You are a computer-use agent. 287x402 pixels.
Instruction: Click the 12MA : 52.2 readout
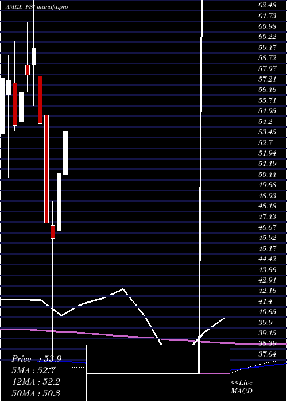pyautogui.click(x=37, y=382)
